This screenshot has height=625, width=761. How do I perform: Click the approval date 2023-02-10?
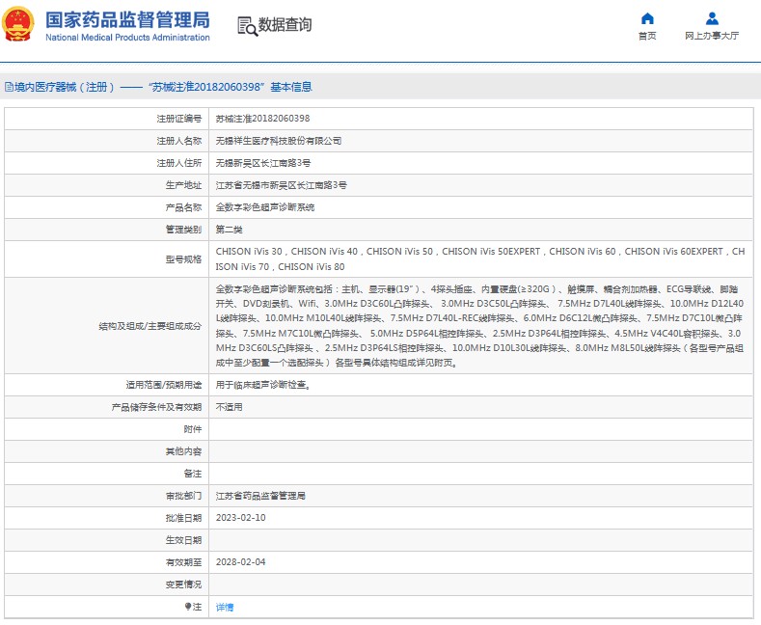(240, 518)
